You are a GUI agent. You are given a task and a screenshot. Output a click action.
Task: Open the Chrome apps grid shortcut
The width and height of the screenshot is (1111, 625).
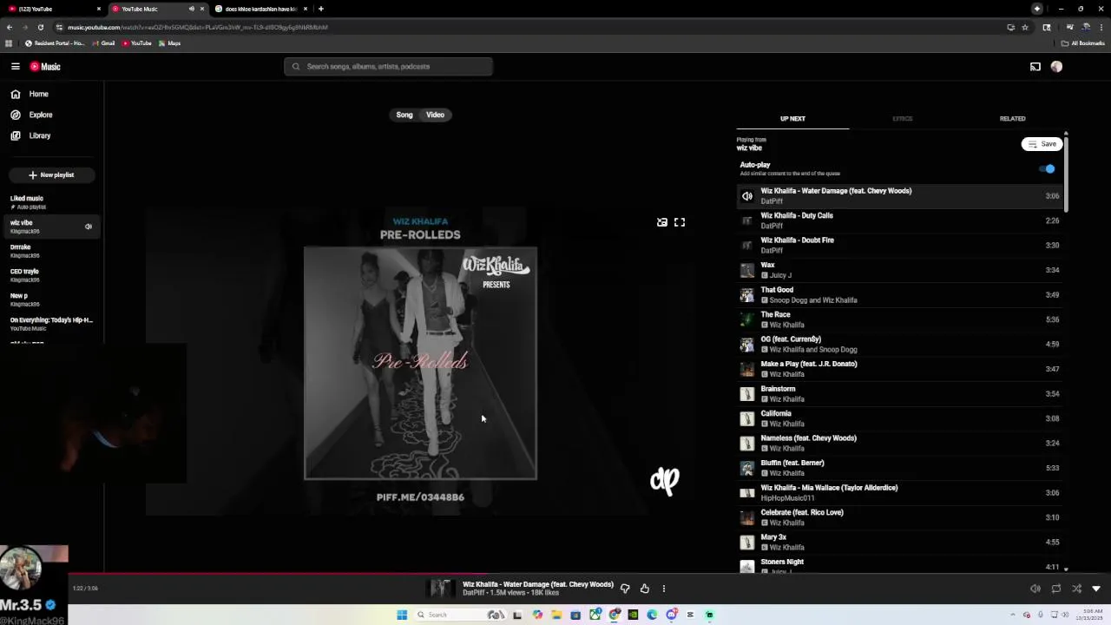(x=9, y=43)
